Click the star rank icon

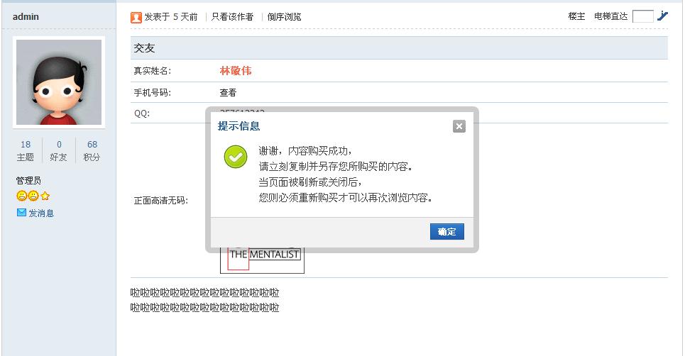click(x=45, y=196)
